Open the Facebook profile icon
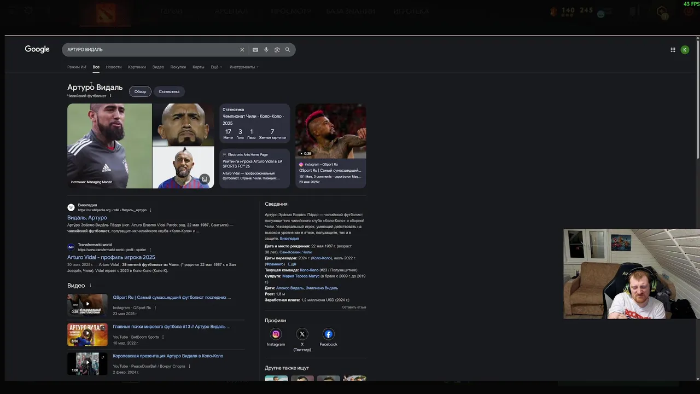700x394 pixels. pyautogui.click(x=328, y=334)
